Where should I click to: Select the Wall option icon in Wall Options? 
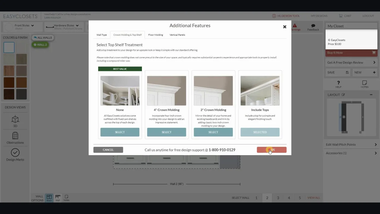coord(58,198)
